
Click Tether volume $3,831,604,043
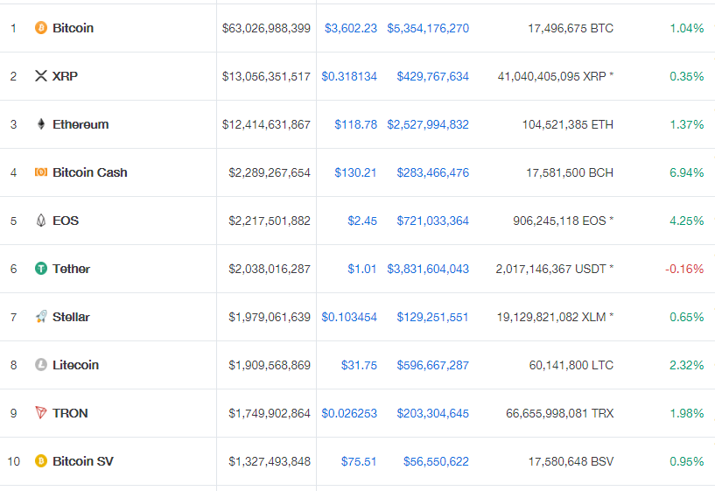(428, 269)
